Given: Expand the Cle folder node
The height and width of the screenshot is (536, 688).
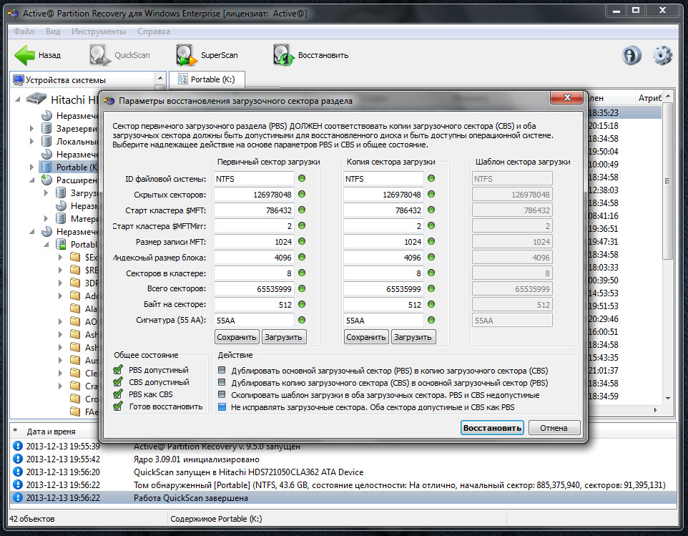Looking at the screenshot, I should (x=61, y=373).
